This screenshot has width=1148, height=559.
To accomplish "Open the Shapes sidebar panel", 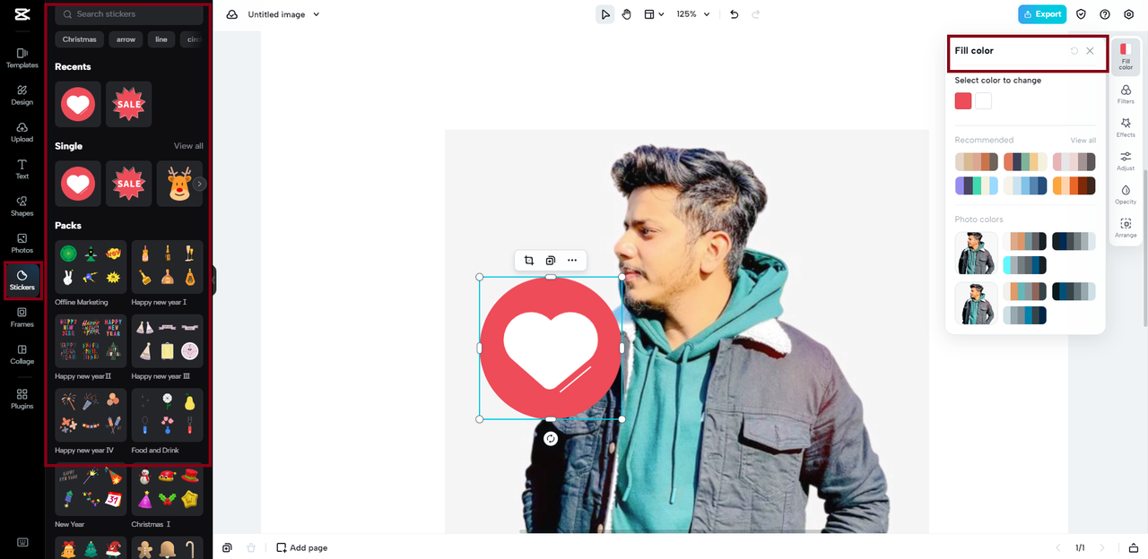I will 22,206.
